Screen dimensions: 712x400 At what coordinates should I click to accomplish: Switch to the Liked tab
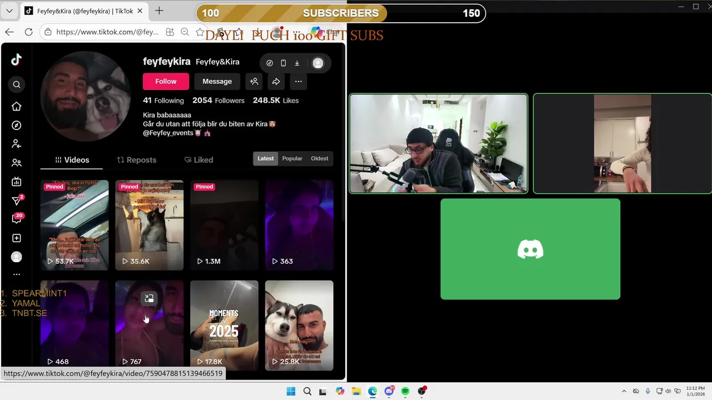coord(199,160)
